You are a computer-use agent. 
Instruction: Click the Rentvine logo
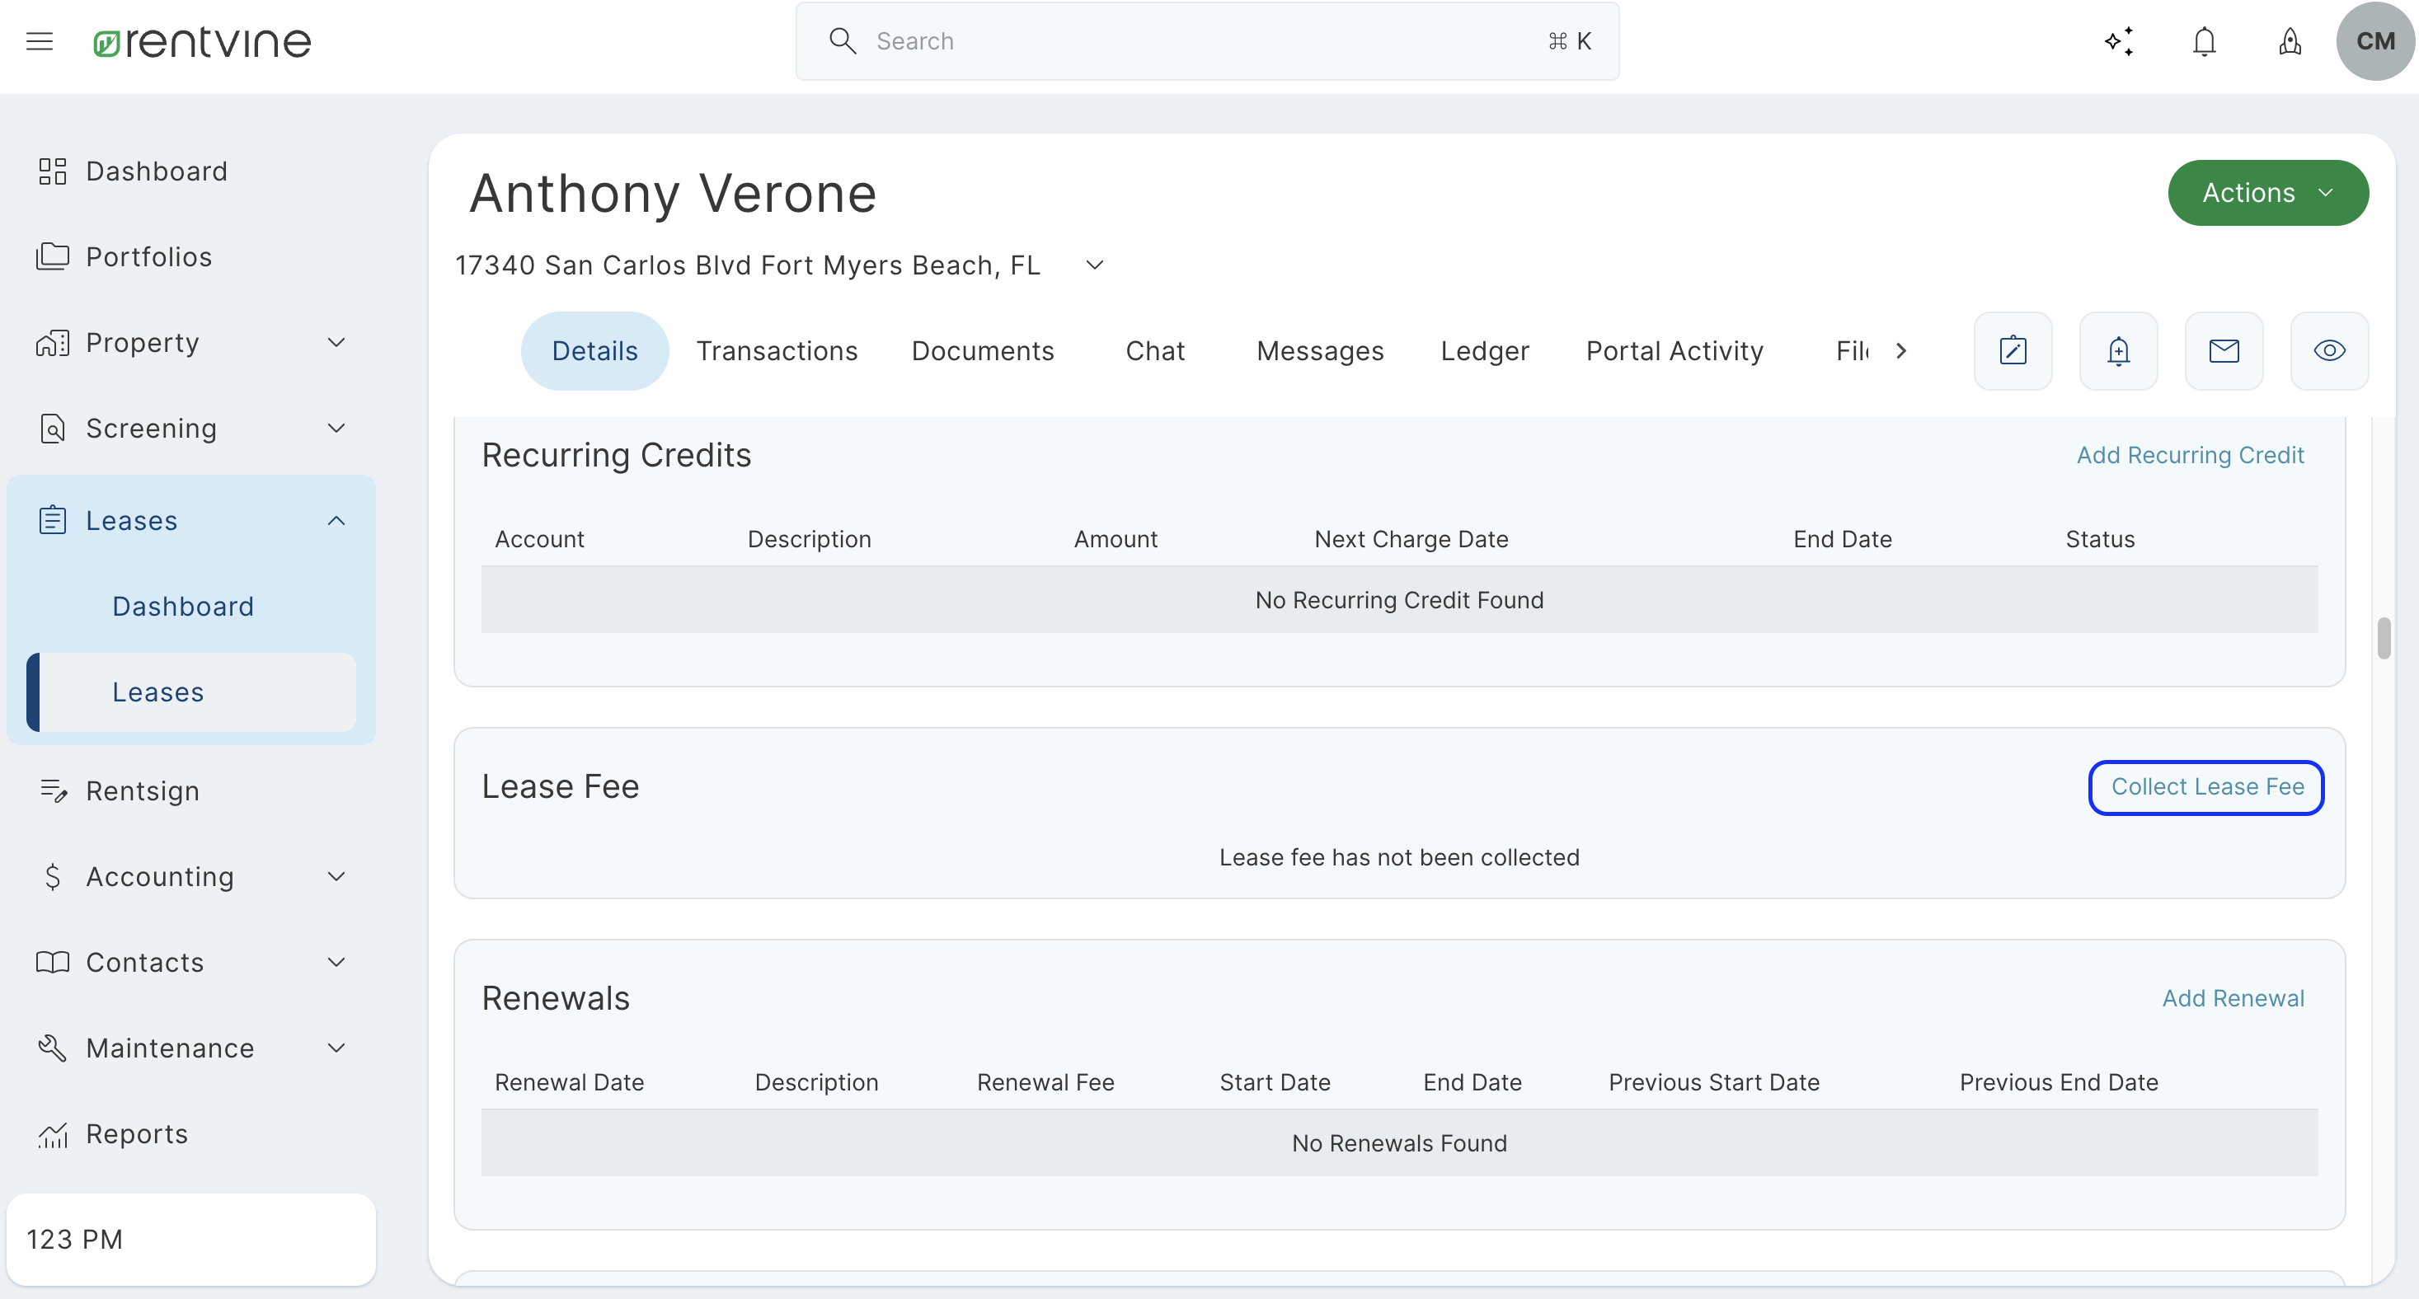pos(202,41)
